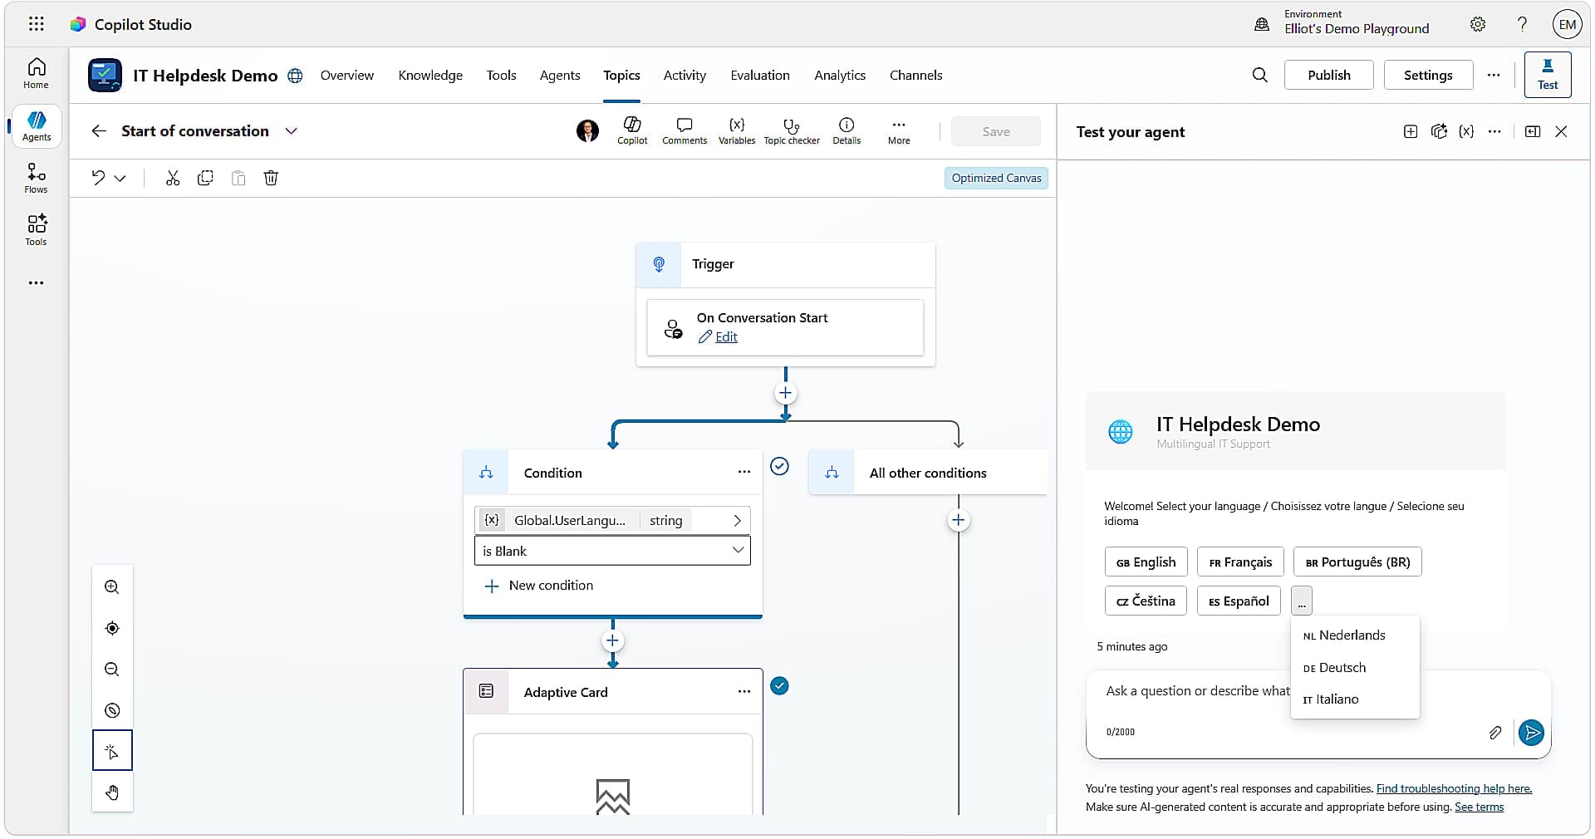Select Nederlands from the language menu
The height and width of the screenshot is (839, 1595).
(x=1354, y=635)
